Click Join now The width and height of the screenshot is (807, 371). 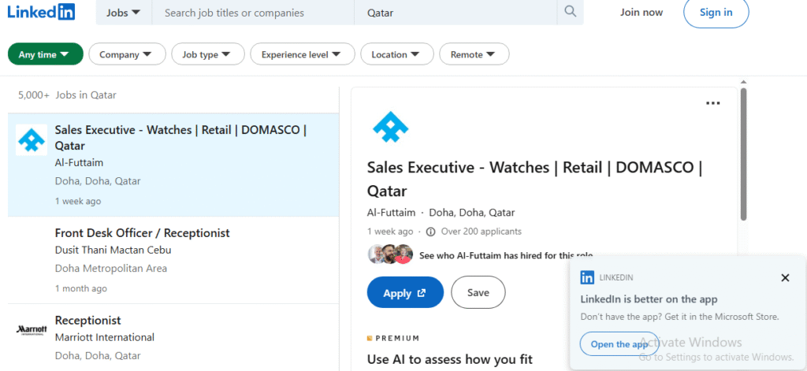coord(642,13)
